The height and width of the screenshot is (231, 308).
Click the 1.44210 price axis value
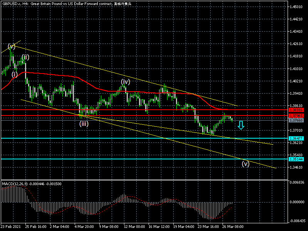(x=296, y=19)
